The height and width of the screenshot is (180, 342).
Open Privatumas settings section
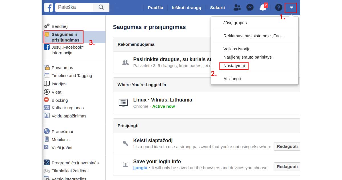point(62,68)
